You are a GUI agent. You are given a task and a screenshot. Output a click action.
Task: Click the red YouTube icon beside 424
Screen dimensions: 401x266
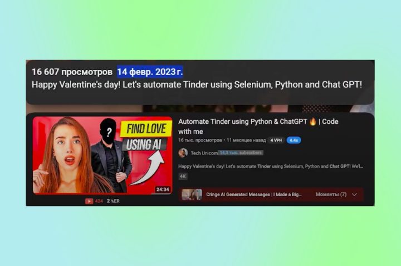pos(89,201)
